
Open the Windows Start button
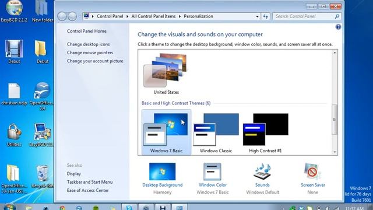pyautogui.click(x=9, y=207)
